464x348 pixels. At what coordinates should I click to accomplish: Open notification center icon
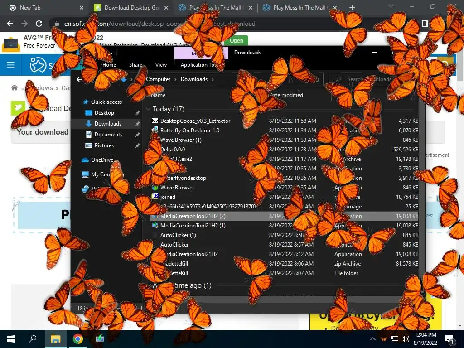(x=450, y=339)
